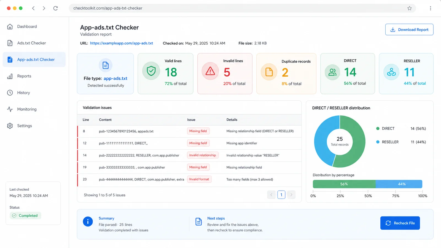Click the Ads.txt Checker document icon
Viewport: 441px width, 248px height.
tap(10, 43)
